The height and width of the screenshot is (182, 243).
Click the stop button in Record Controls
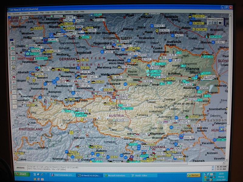point(220,23)
